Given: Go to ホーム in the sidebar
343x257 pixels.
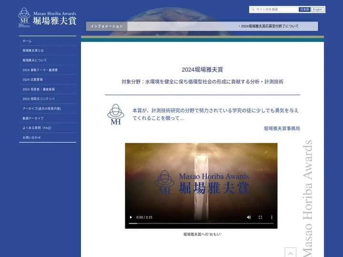Looking at the screenshot, I should coord(48,41).
